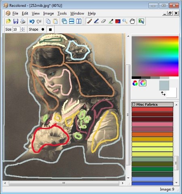Screen dimensions: 182x194
Task: Click the horizontal scrollbar right arrow
Action: point(123,183)
